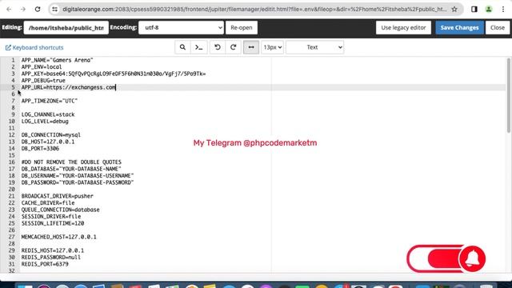Click the REDIS_PASSWORD=null line
512x288 pixels.
click(x=51, y=258)
